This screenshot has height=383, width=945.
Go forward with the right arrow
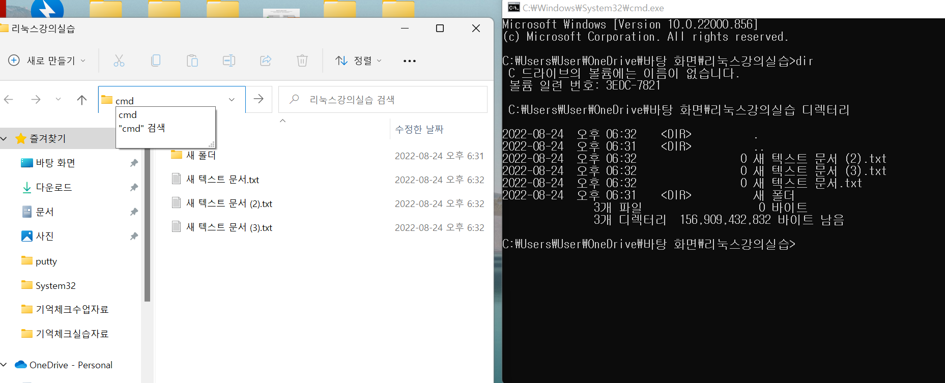tap(36, 99)
